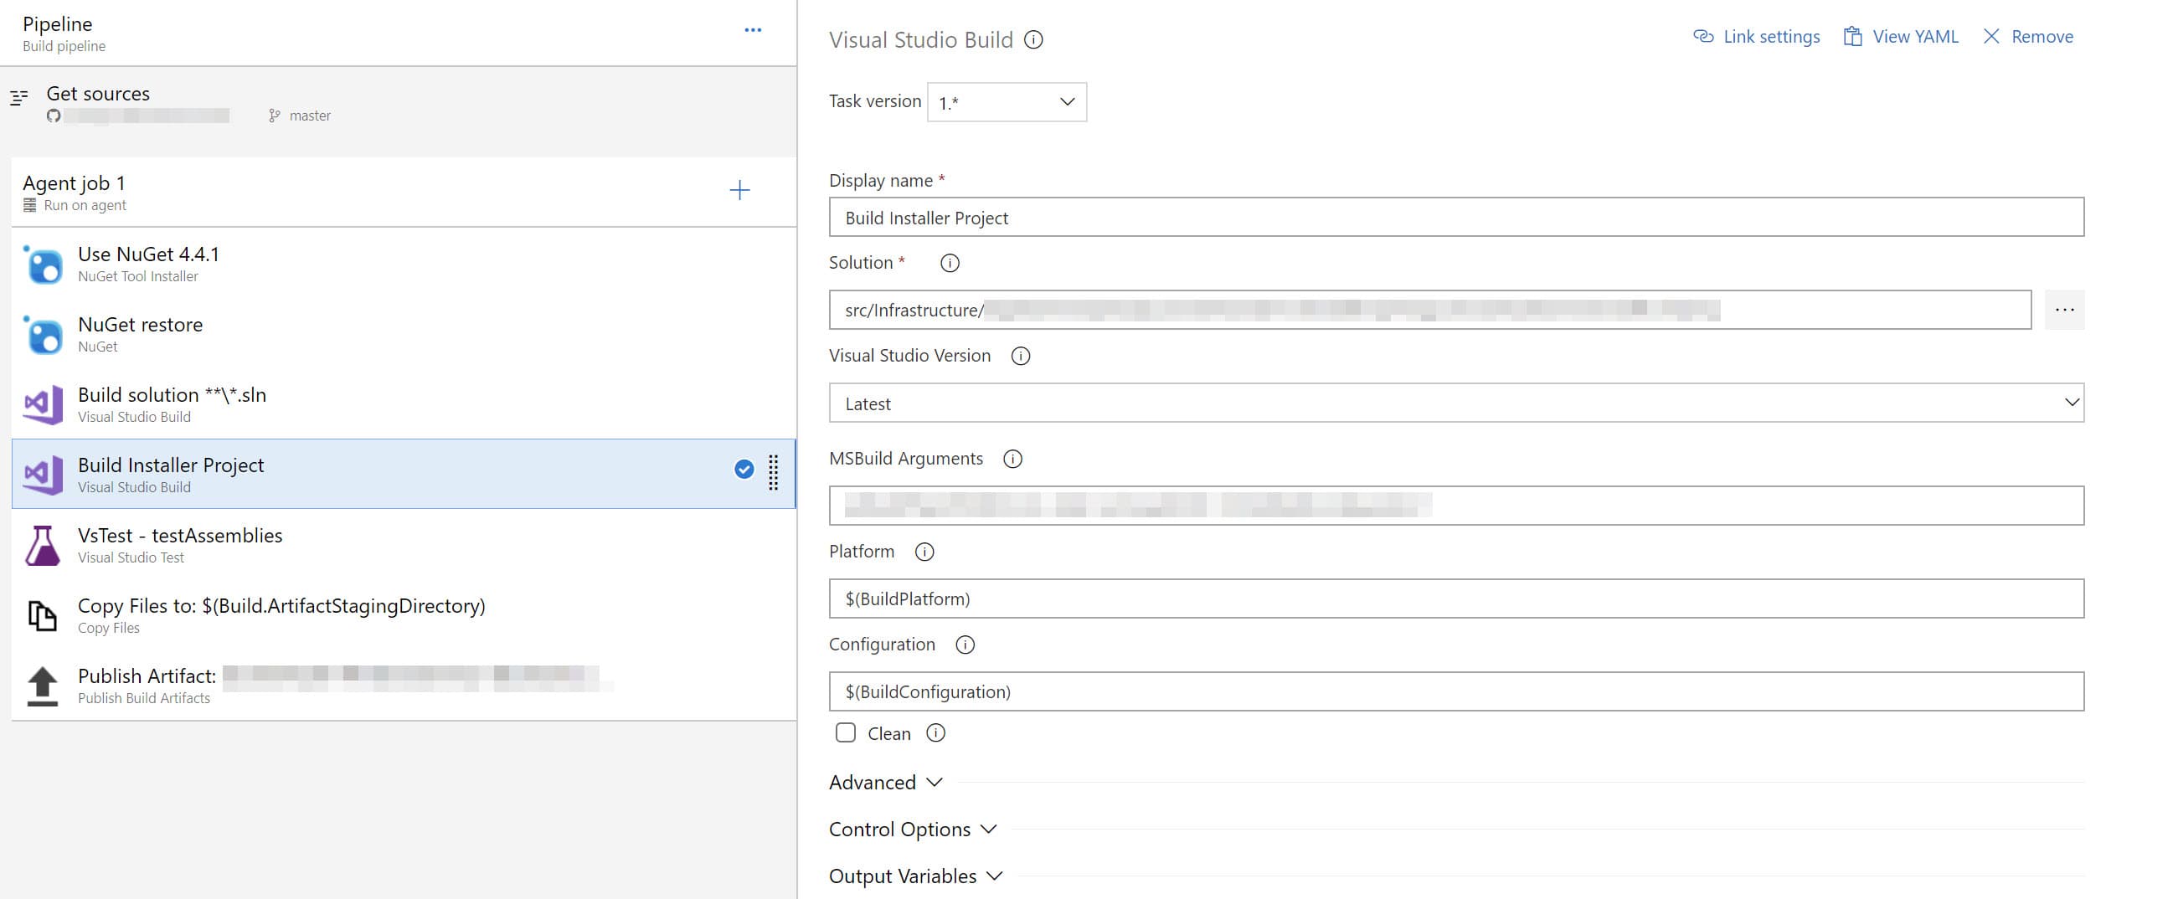The width and height of the screenshot is (2173, 899).
Task: Add a task with the Agent job 1 plus icon
Action: click(x=739, y=190)
